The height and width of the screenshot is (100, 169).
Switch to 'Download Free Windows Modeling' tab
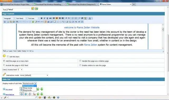tap(49, 4)
